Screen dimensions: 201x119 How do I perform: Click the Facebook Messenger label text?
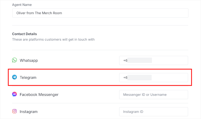(39, 95)
